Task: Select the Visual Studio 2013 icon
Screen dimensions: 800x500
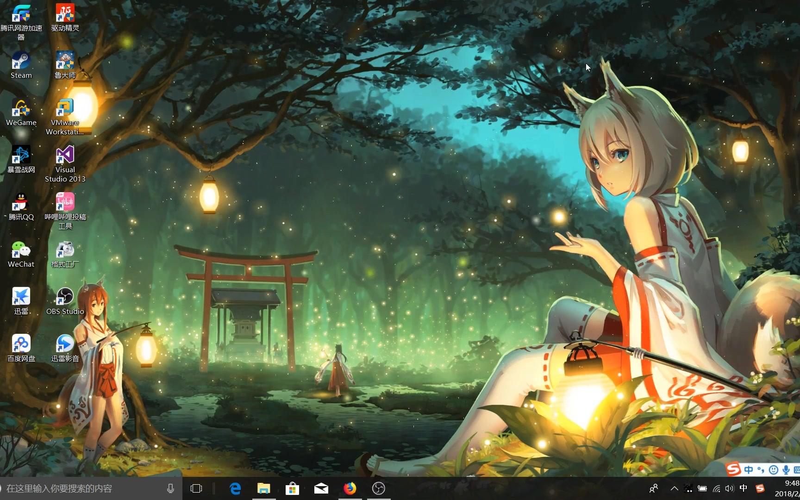Action: [65, 164]
